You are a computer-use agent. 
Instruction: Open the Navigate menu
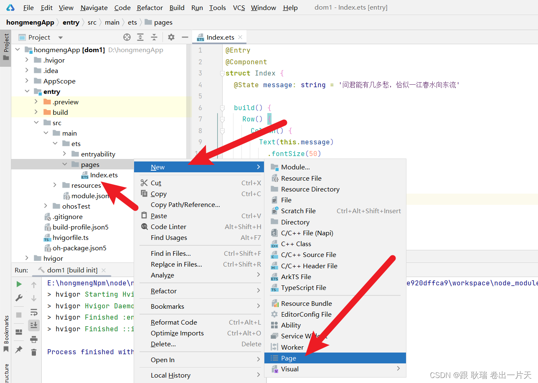click(94, 8)
